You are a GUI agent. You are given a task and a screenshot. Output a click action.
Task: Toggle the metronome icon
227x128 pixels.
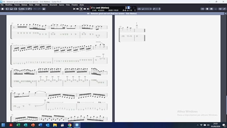tap(129, 8)
